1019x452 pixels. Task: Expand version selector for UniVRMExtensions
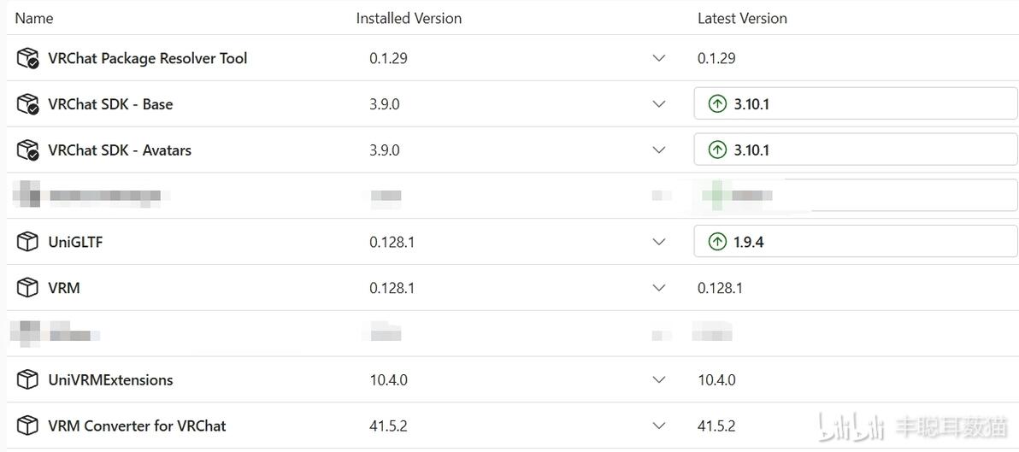coord(659,380)
